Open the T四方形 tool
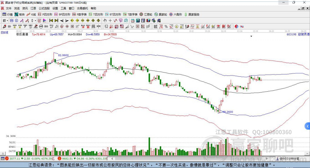310x168 pixels. [96, 15]
